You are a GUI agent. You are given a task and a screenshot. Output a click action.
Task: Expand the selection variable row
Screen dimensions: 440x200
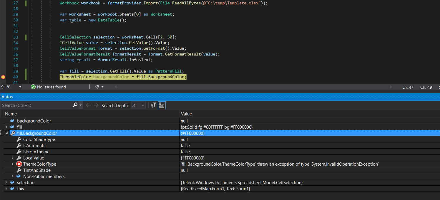(6, 183)
